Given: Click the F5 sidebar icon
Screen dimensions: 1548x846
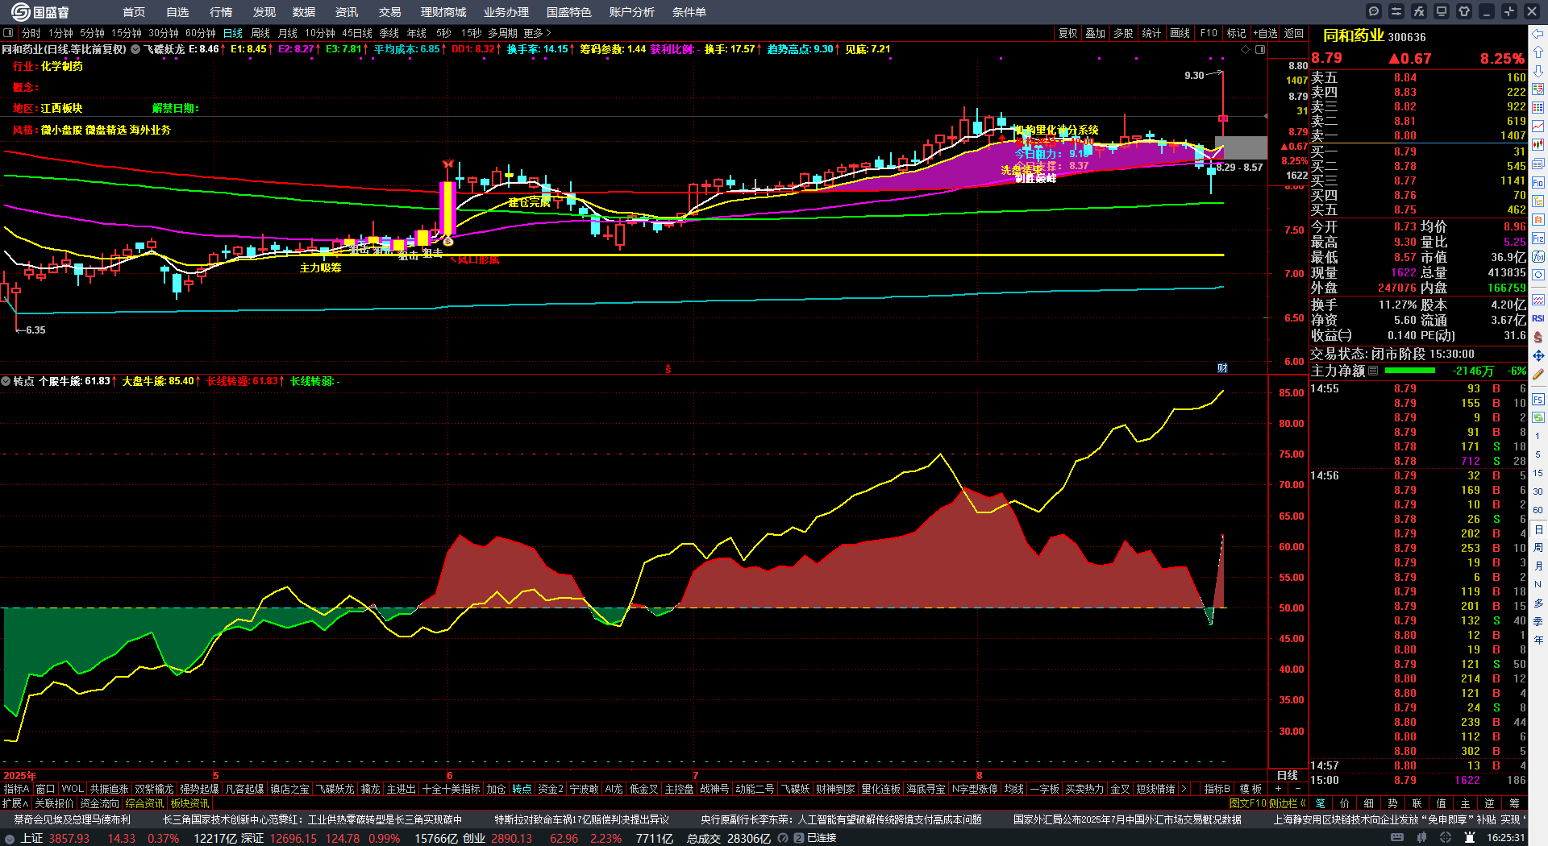Looking at the screenshot, I should (x=1538, y=399).
